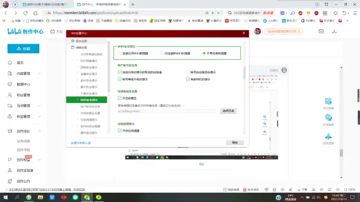Select 仅连接新WiFi时提醒 radio option

tap(162, 53)
